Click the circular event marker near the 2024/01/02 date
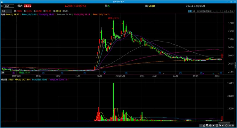 tap(126, 73)
